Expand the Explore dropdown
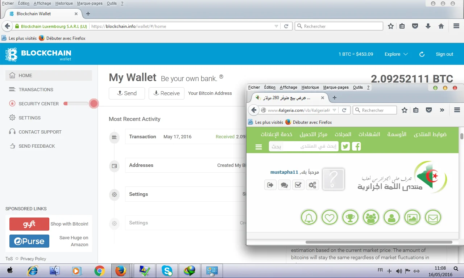464x278 pixels. click(396, 54)
